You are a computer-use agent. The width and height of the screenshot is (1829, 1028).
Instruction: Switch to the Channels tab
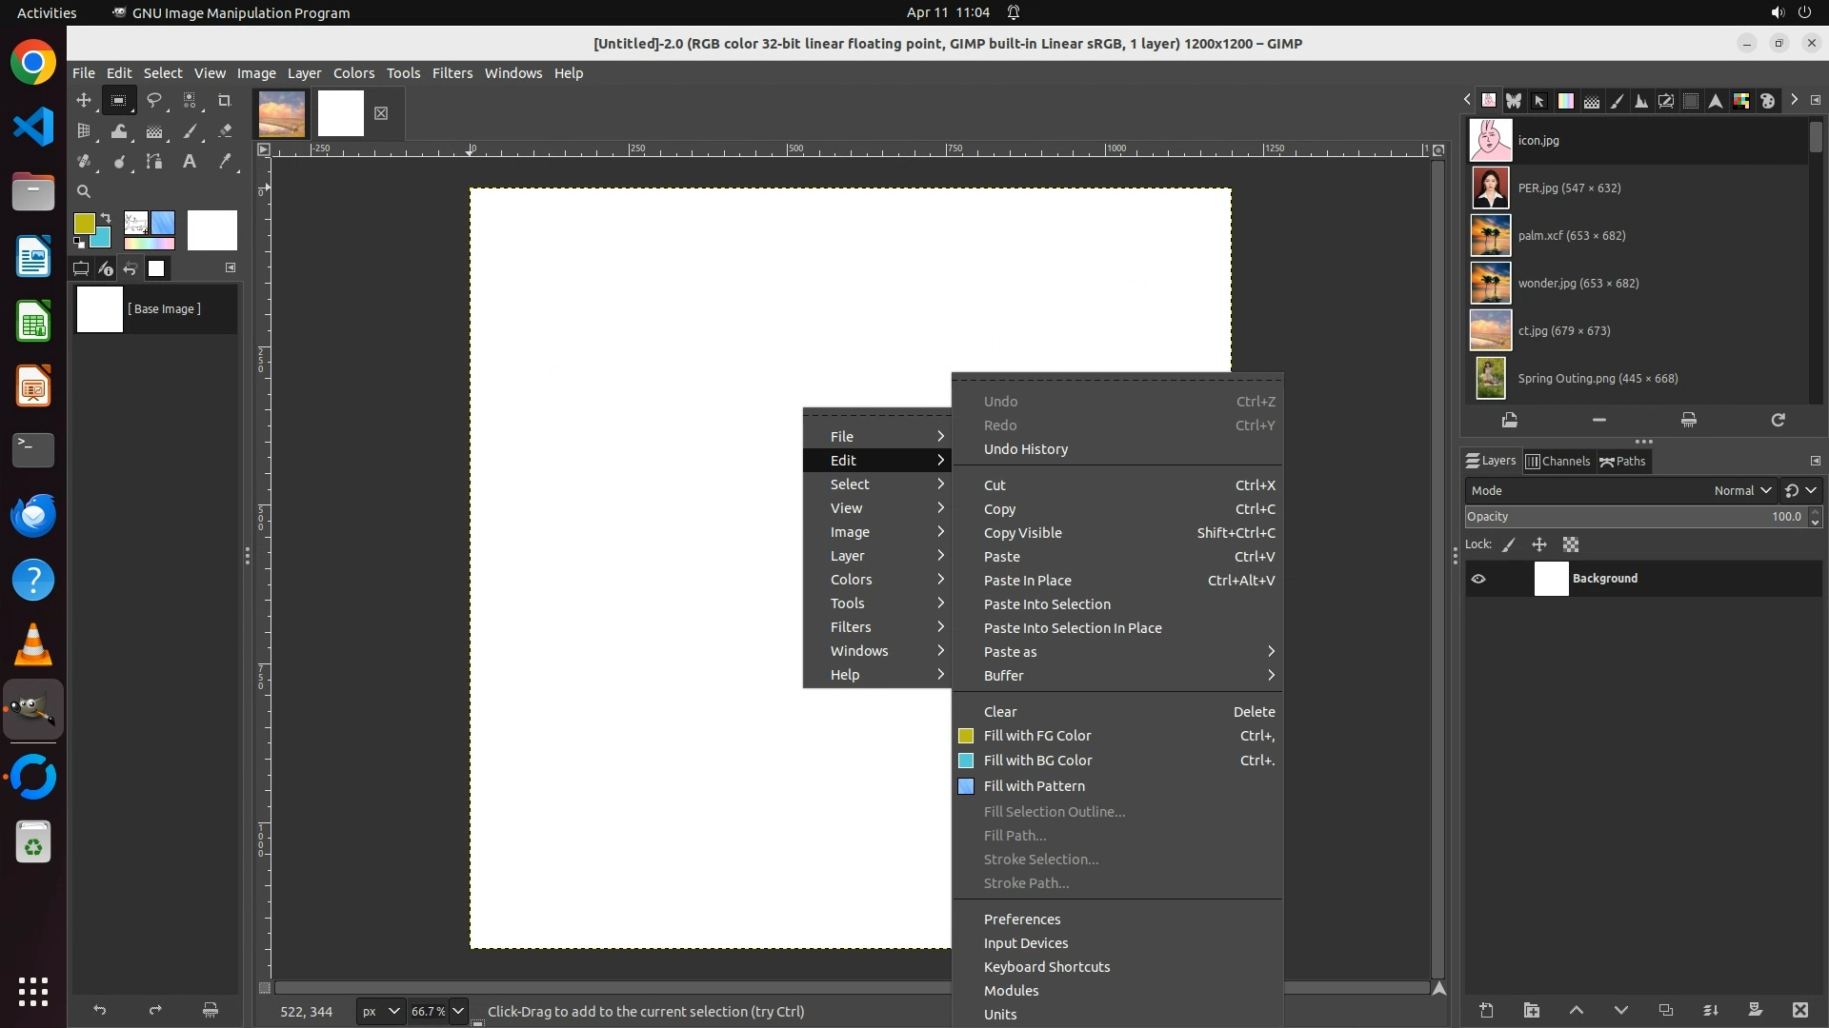click(x=1558, y=461)
